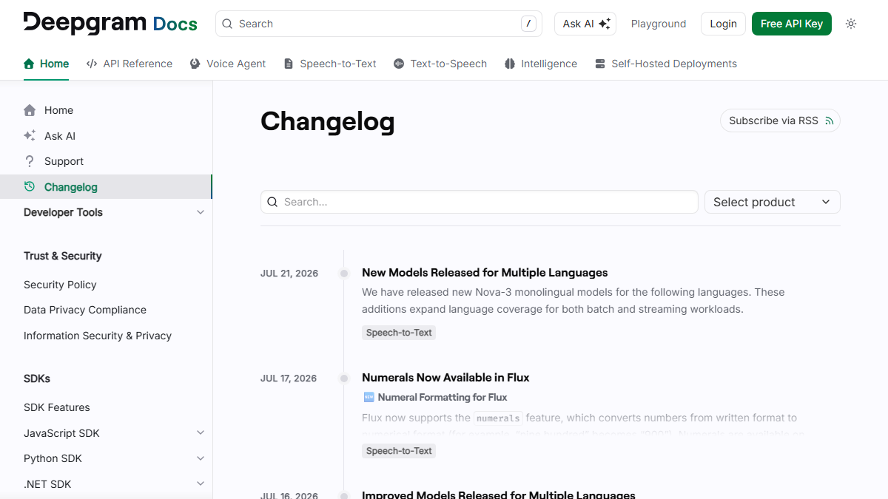Image resolution: width=888 pixels, height=499 pixels.
Task: Click the Free API Key button
Action: [x=792, y=24]
